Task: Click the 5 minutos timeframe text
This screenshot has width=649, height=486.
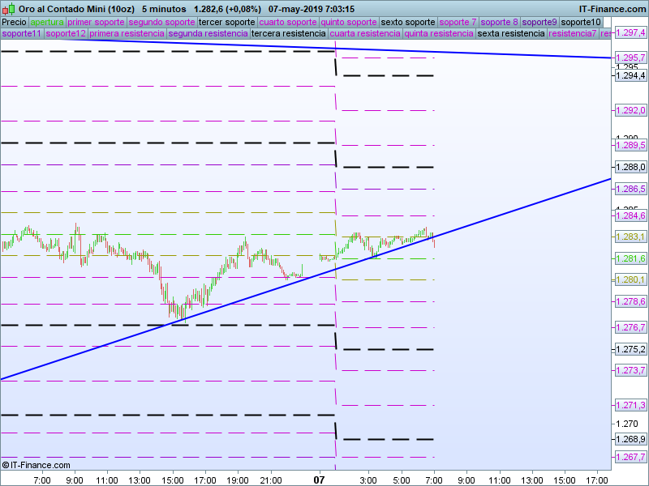Action: 164,9
